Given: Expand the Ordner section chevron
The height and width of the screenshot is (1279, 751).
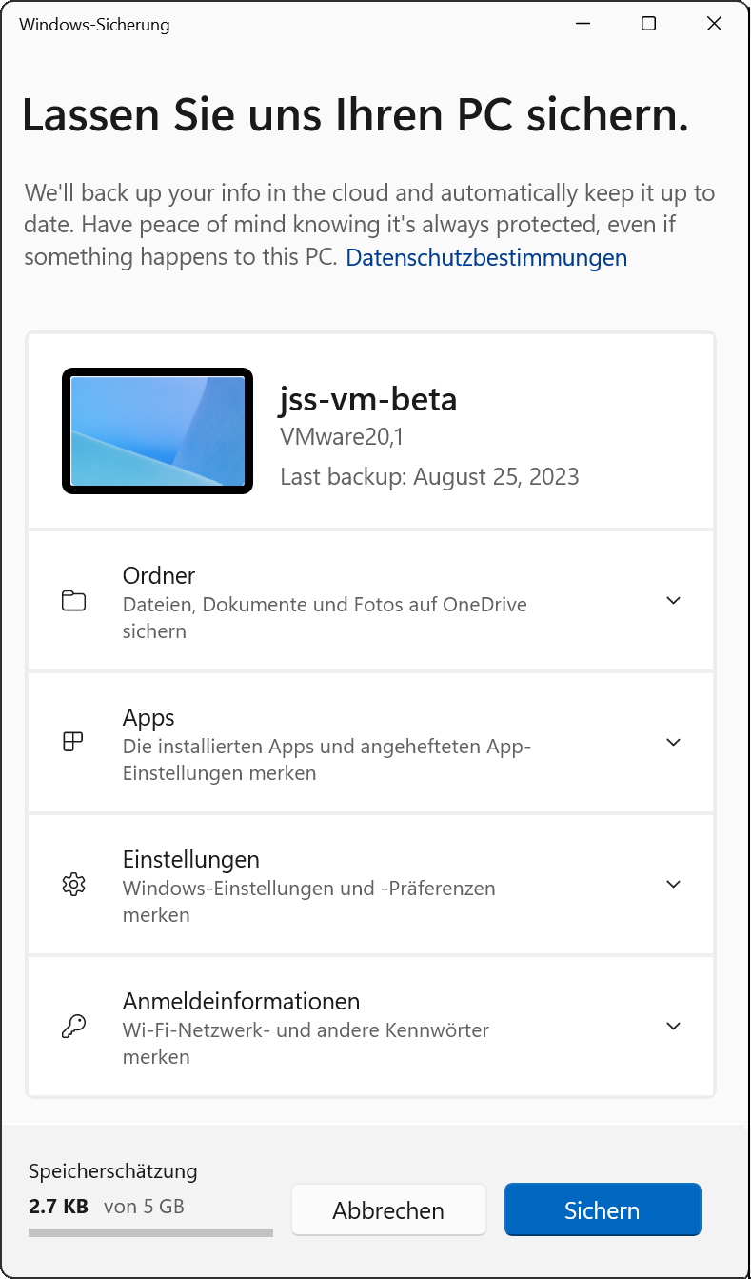Looking at the screenshot, I should (673, 601).
